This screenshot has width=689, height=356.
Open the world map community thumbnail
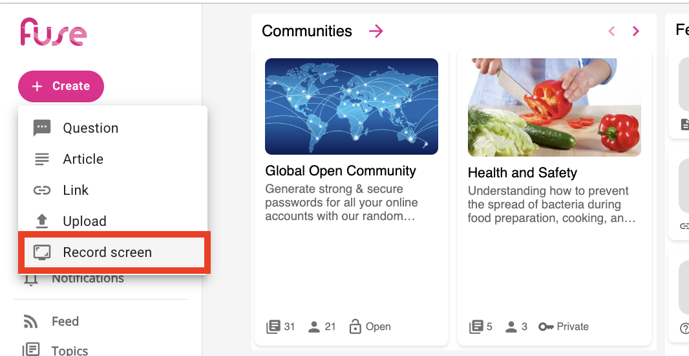[352, 106]
